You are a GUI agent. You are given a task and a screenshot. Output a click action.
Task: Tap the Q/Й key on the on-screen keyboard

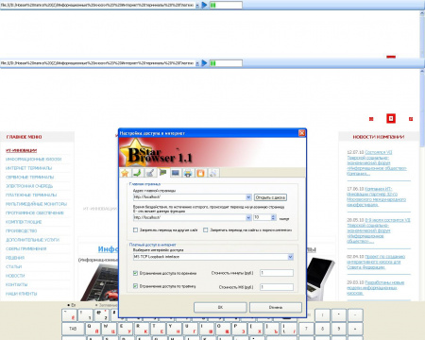coord(93,329)
